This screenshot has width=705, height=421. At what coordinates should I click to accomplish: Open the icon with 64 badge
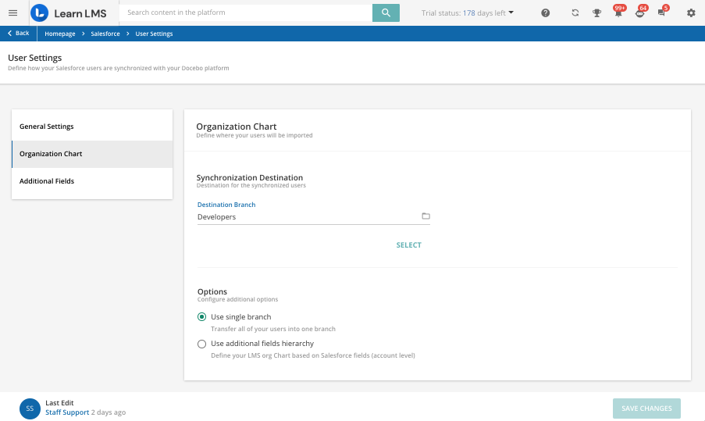click(x=640, y=12)
